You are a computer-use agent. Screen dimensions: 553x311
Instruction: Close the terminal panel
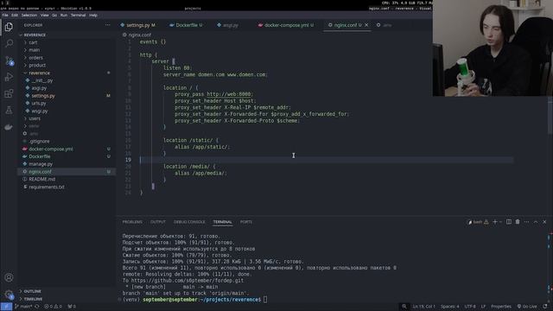544,222
